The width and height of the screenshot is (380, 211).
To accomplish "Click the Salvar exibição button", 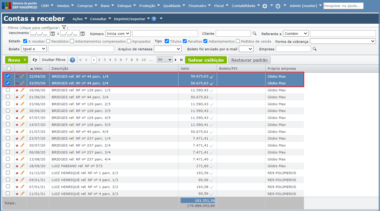I will click(206, 60).
